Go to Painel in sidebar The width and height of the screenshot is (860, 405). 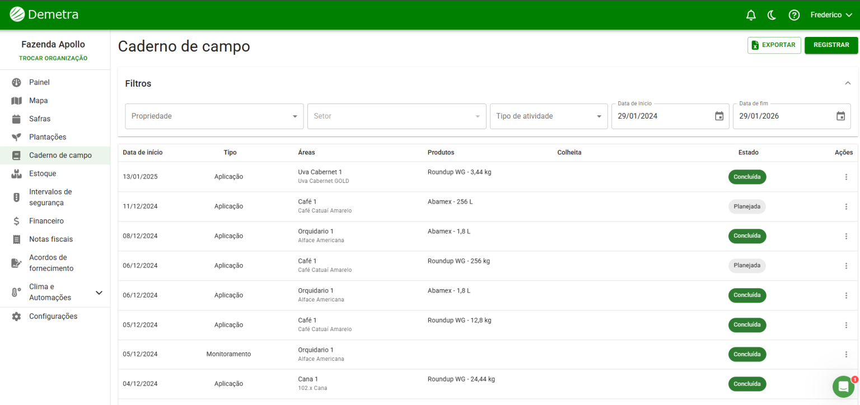(39, 82)
